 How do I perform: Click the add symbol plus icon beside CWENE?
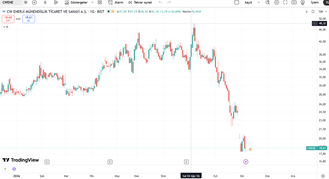[34, 2]
